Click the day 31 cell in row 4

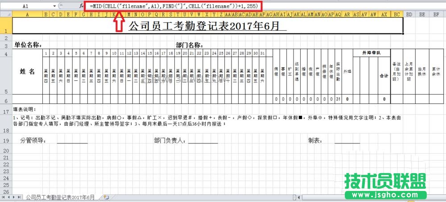(x=262, y=53)
